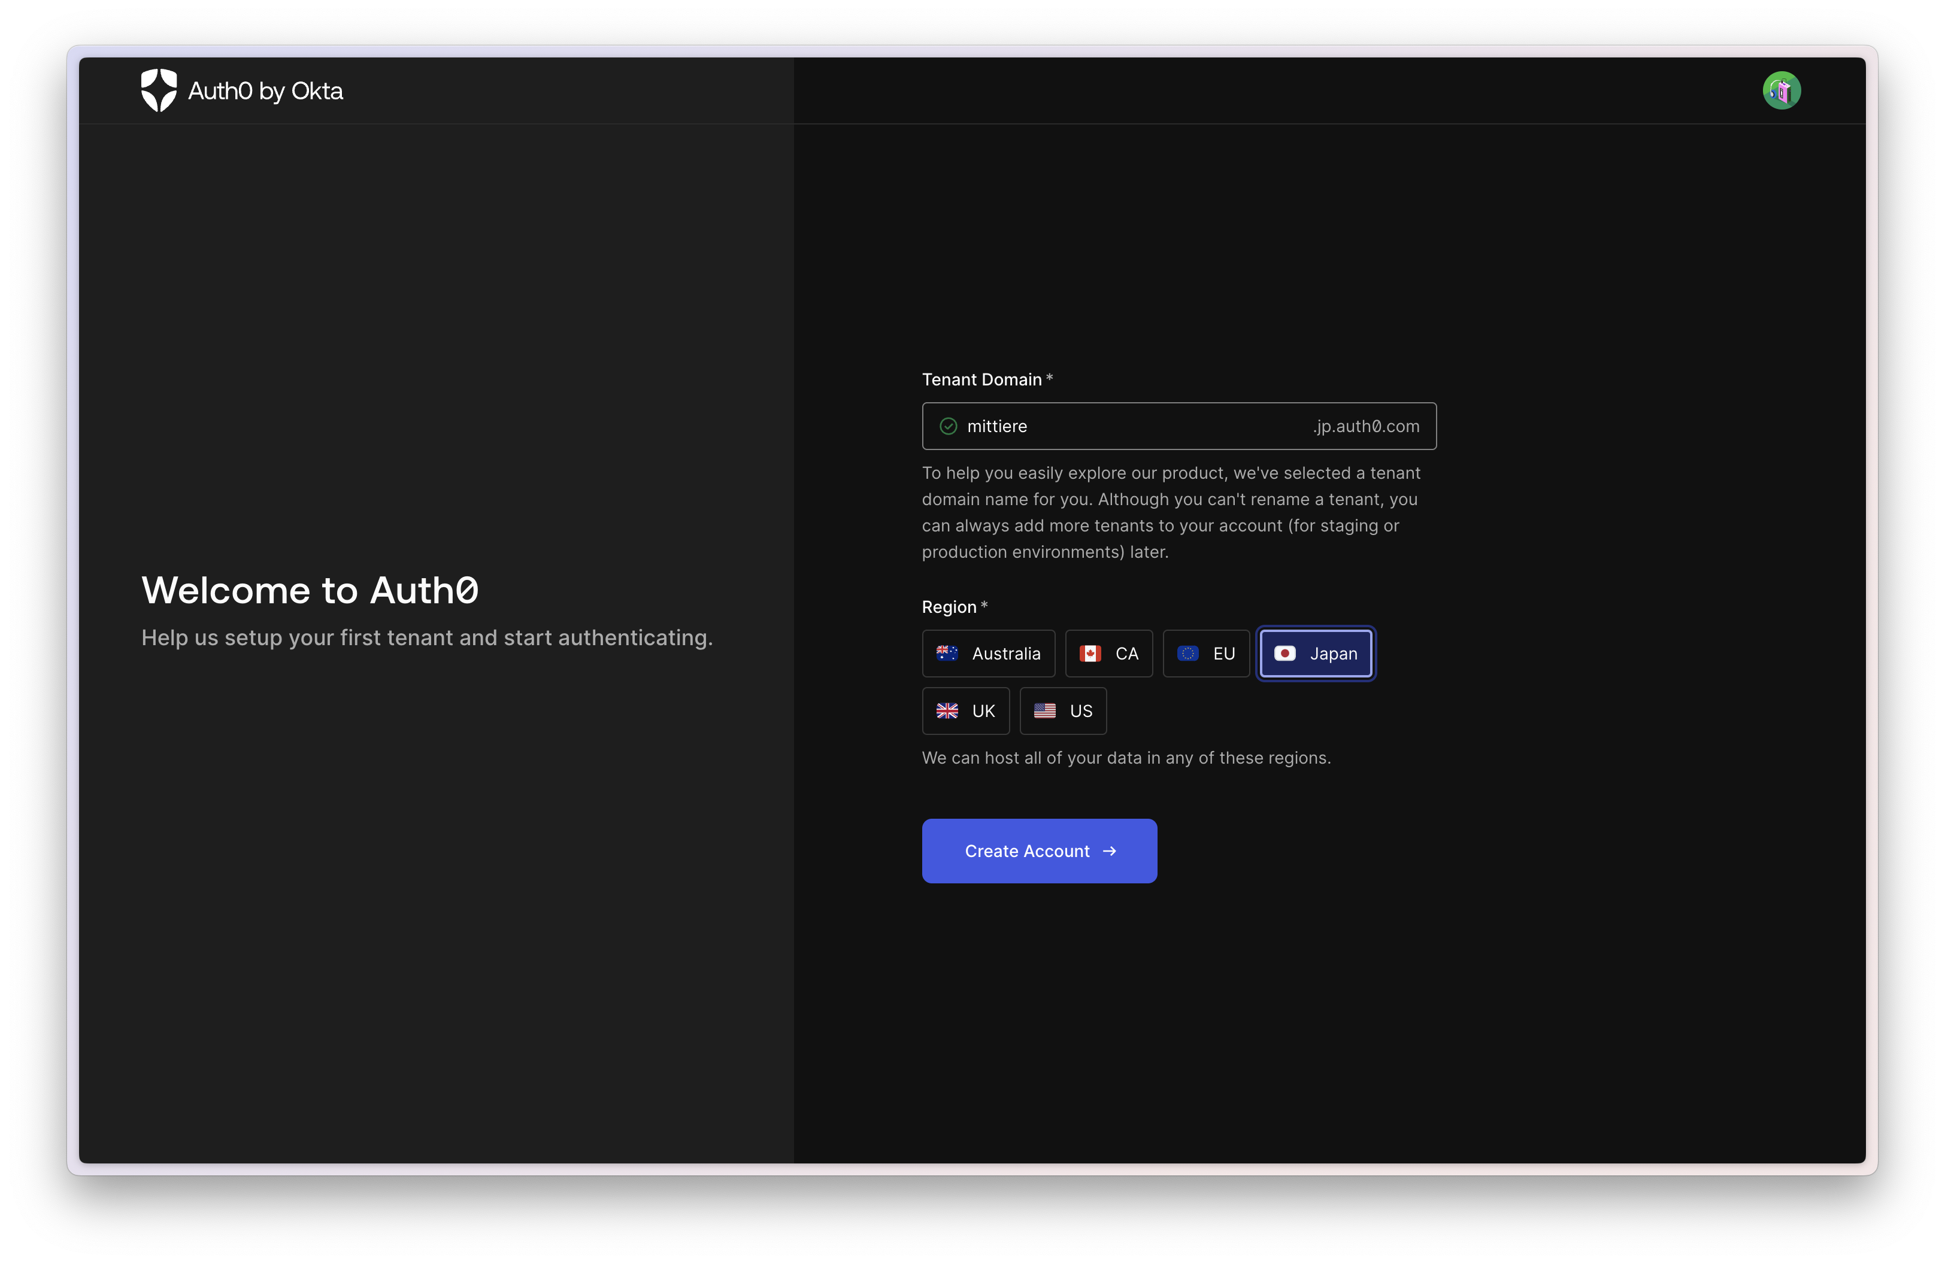Image resolution: width=1945 pixels, height=1264 pixels.
Task: Open the user avatar menu
Action: pyautogui.click(x=1781, y=90)
